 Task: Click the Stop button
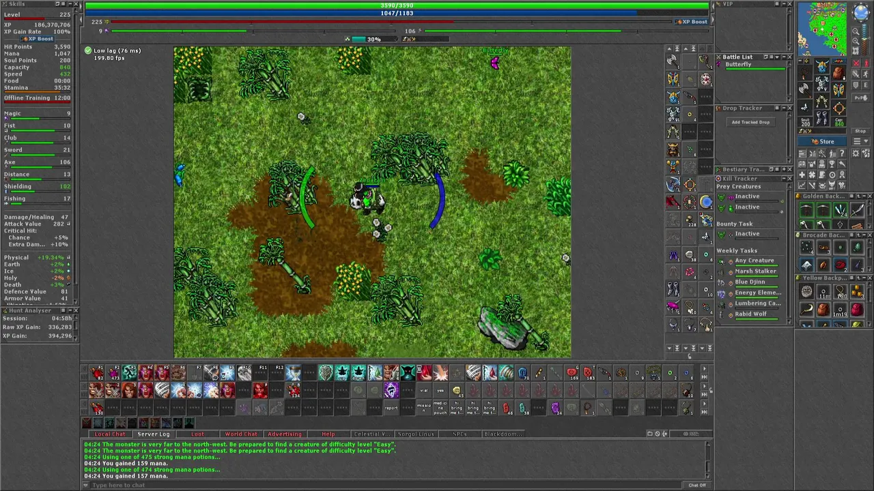point(861,131)
